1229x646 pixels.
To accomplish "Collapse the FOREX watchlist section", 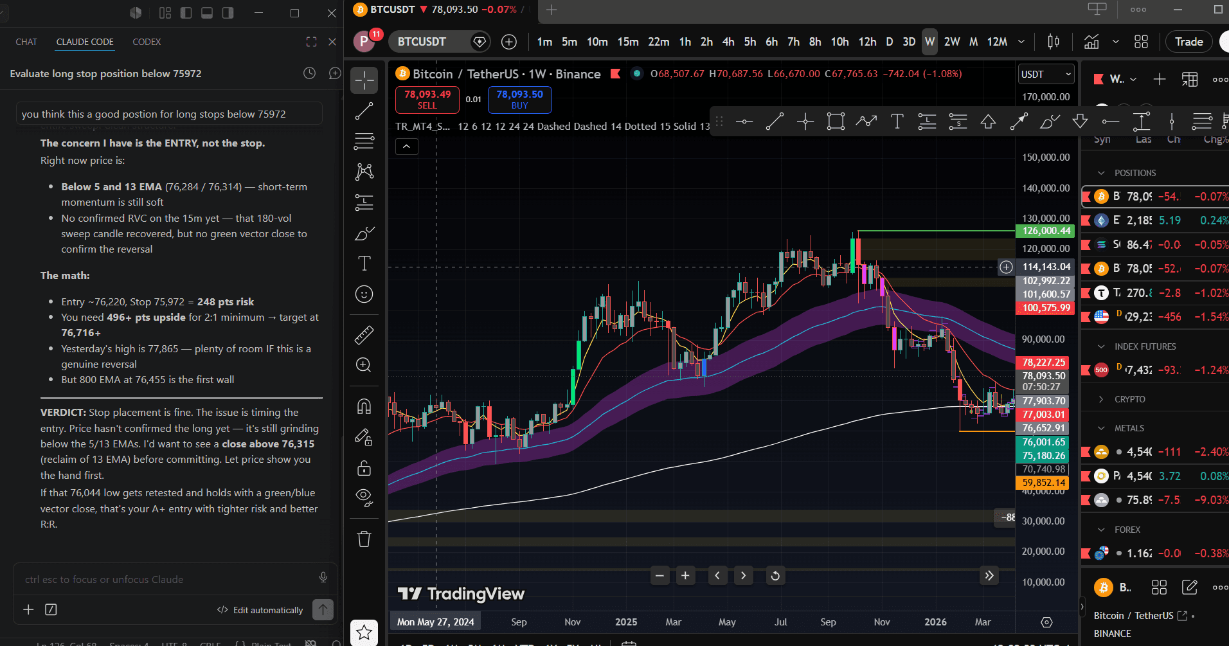I will pyautogui.click(x=1101, y=530).
